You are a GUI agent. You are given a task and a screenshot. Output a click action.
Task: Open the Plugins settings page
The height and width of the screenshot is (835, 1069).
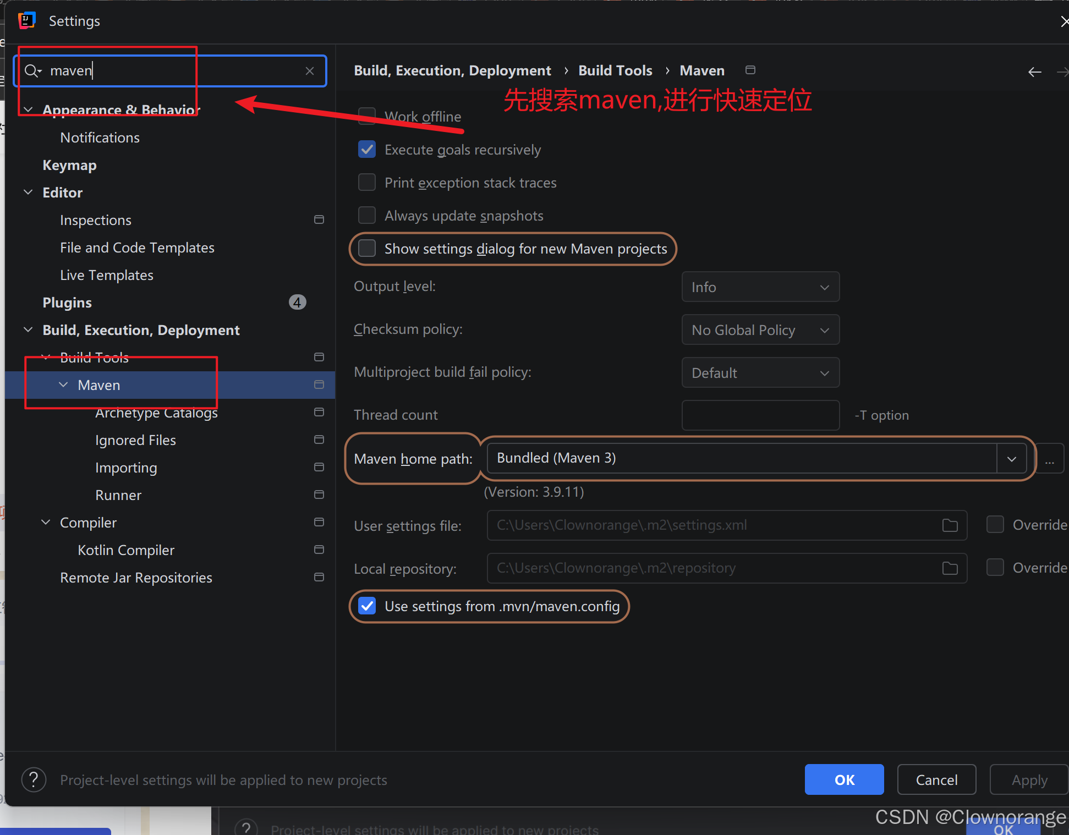pyautogui.click(x=67, y=303)
